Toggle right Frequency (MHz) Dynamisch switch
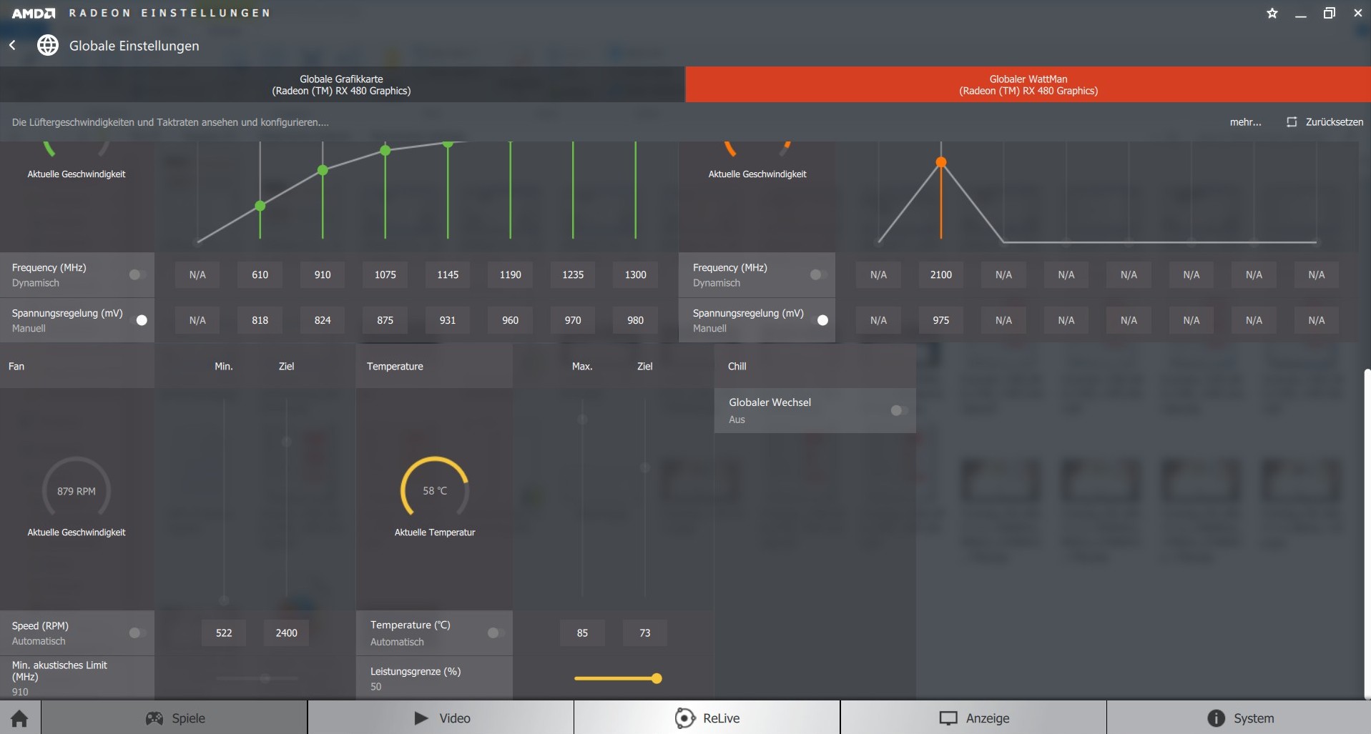 818,274
